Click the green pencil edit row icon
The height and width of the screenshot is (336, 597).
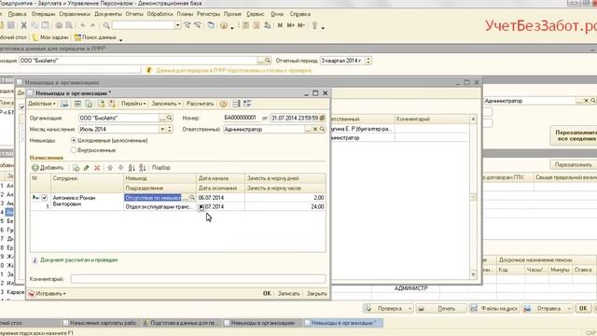[87, 168]
